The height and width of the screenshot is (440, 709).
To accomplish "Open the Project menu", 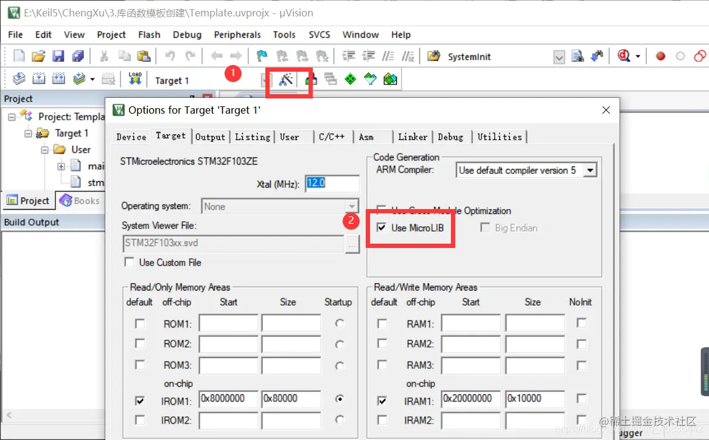I will (111, 35).
